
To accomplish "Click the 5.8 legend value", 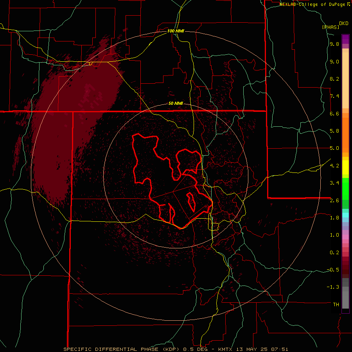I will coord(334,131).
